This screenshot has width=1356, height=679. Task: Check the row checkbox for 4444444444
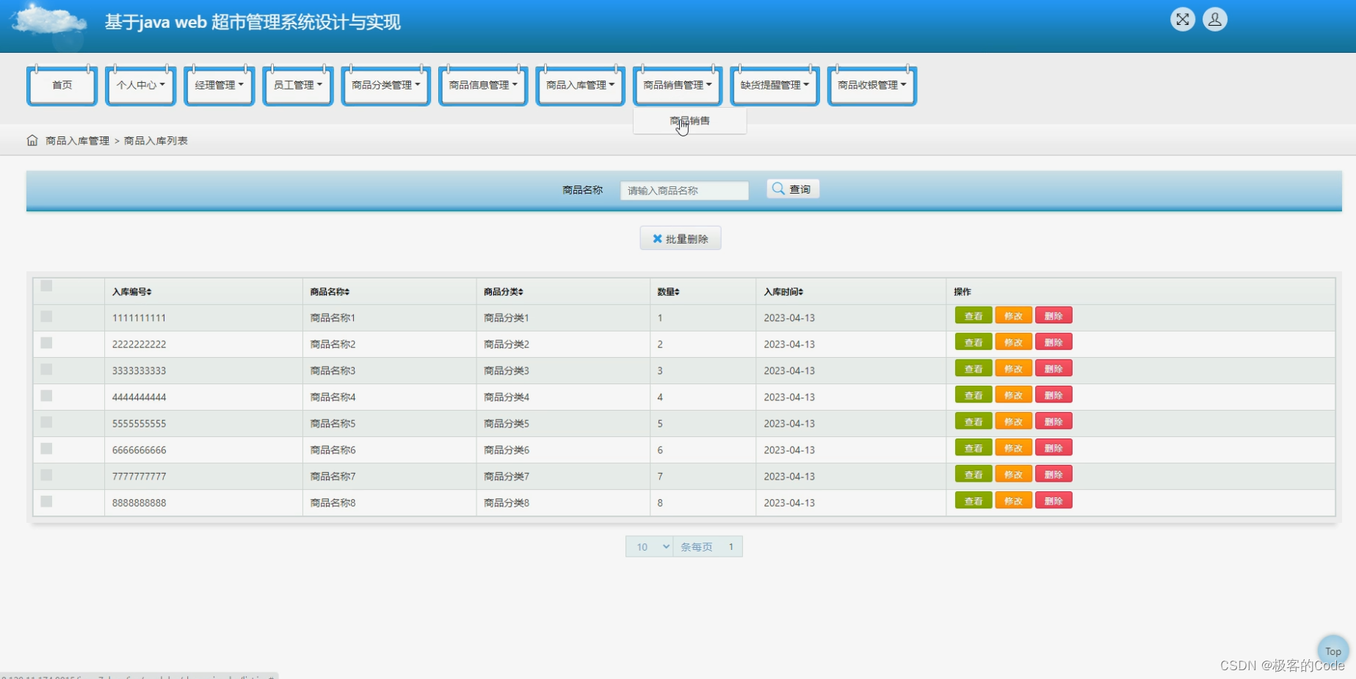46,396
